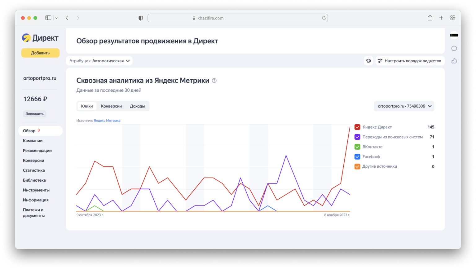Open Статистика in the sidebar

point(34,170)
